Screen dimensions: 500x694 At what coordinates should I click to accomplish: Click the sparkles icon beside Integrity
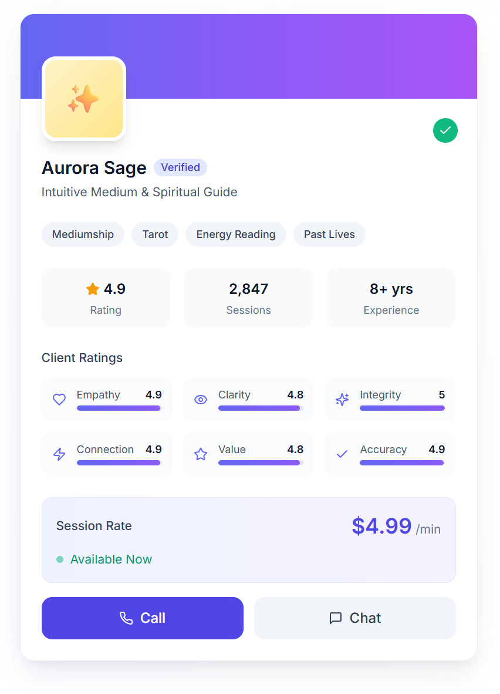342,400
